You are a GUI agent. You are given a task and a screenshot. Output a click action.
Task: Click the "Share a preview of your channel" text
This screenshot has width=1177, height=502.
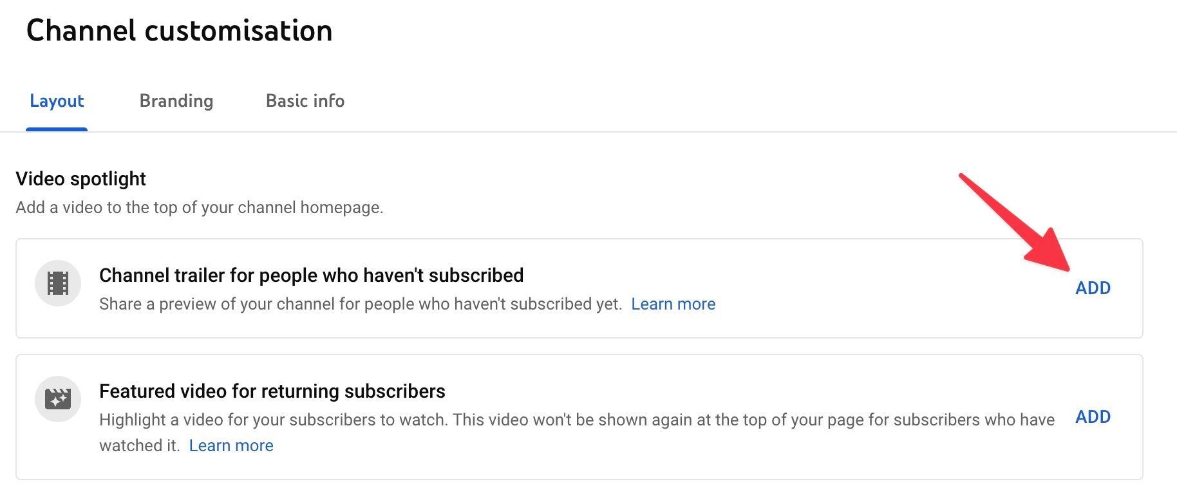361,304
